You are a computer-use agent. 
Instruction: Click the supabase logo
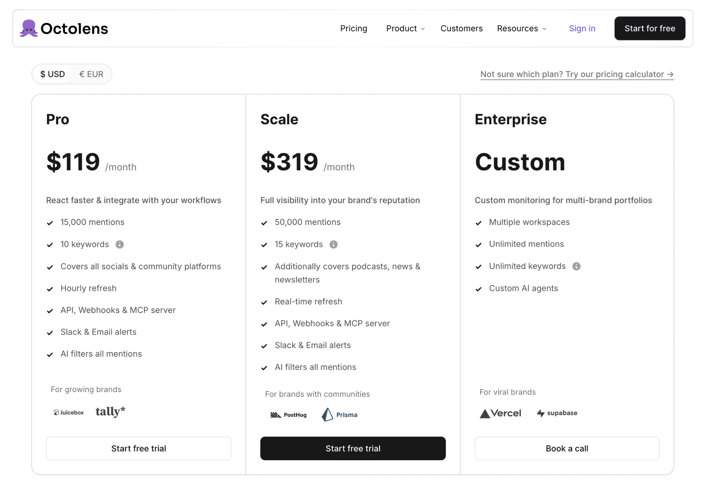tap(557, 413)
